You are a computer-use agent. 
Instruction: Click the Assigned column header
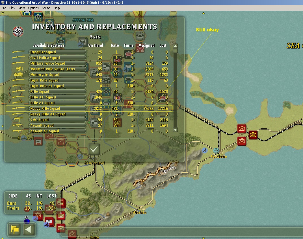[x=146, y=45]
